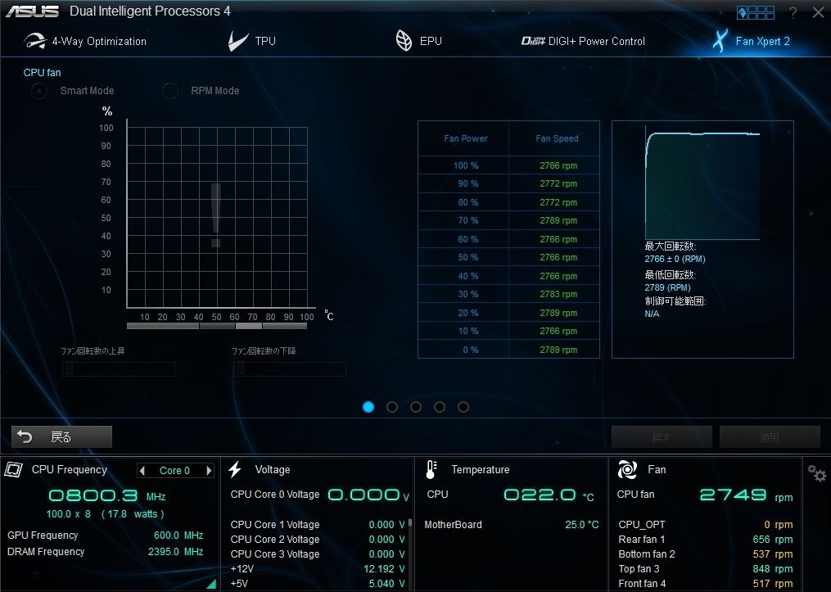Click the Fan monitor spinning-fan icon

click(627, 469)
